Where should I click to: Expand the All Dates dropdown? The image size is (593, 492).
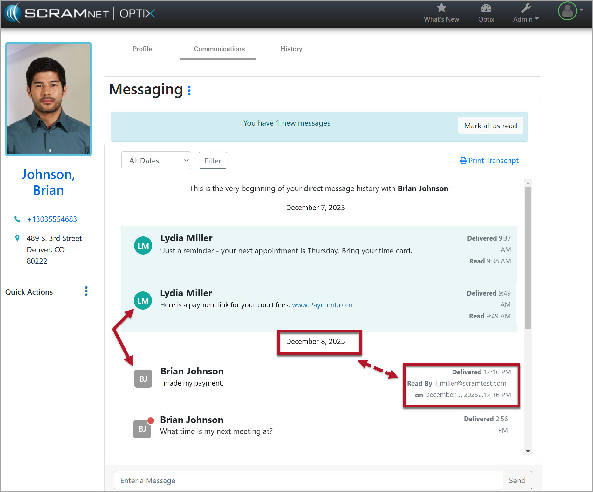(x=156, y=161)
